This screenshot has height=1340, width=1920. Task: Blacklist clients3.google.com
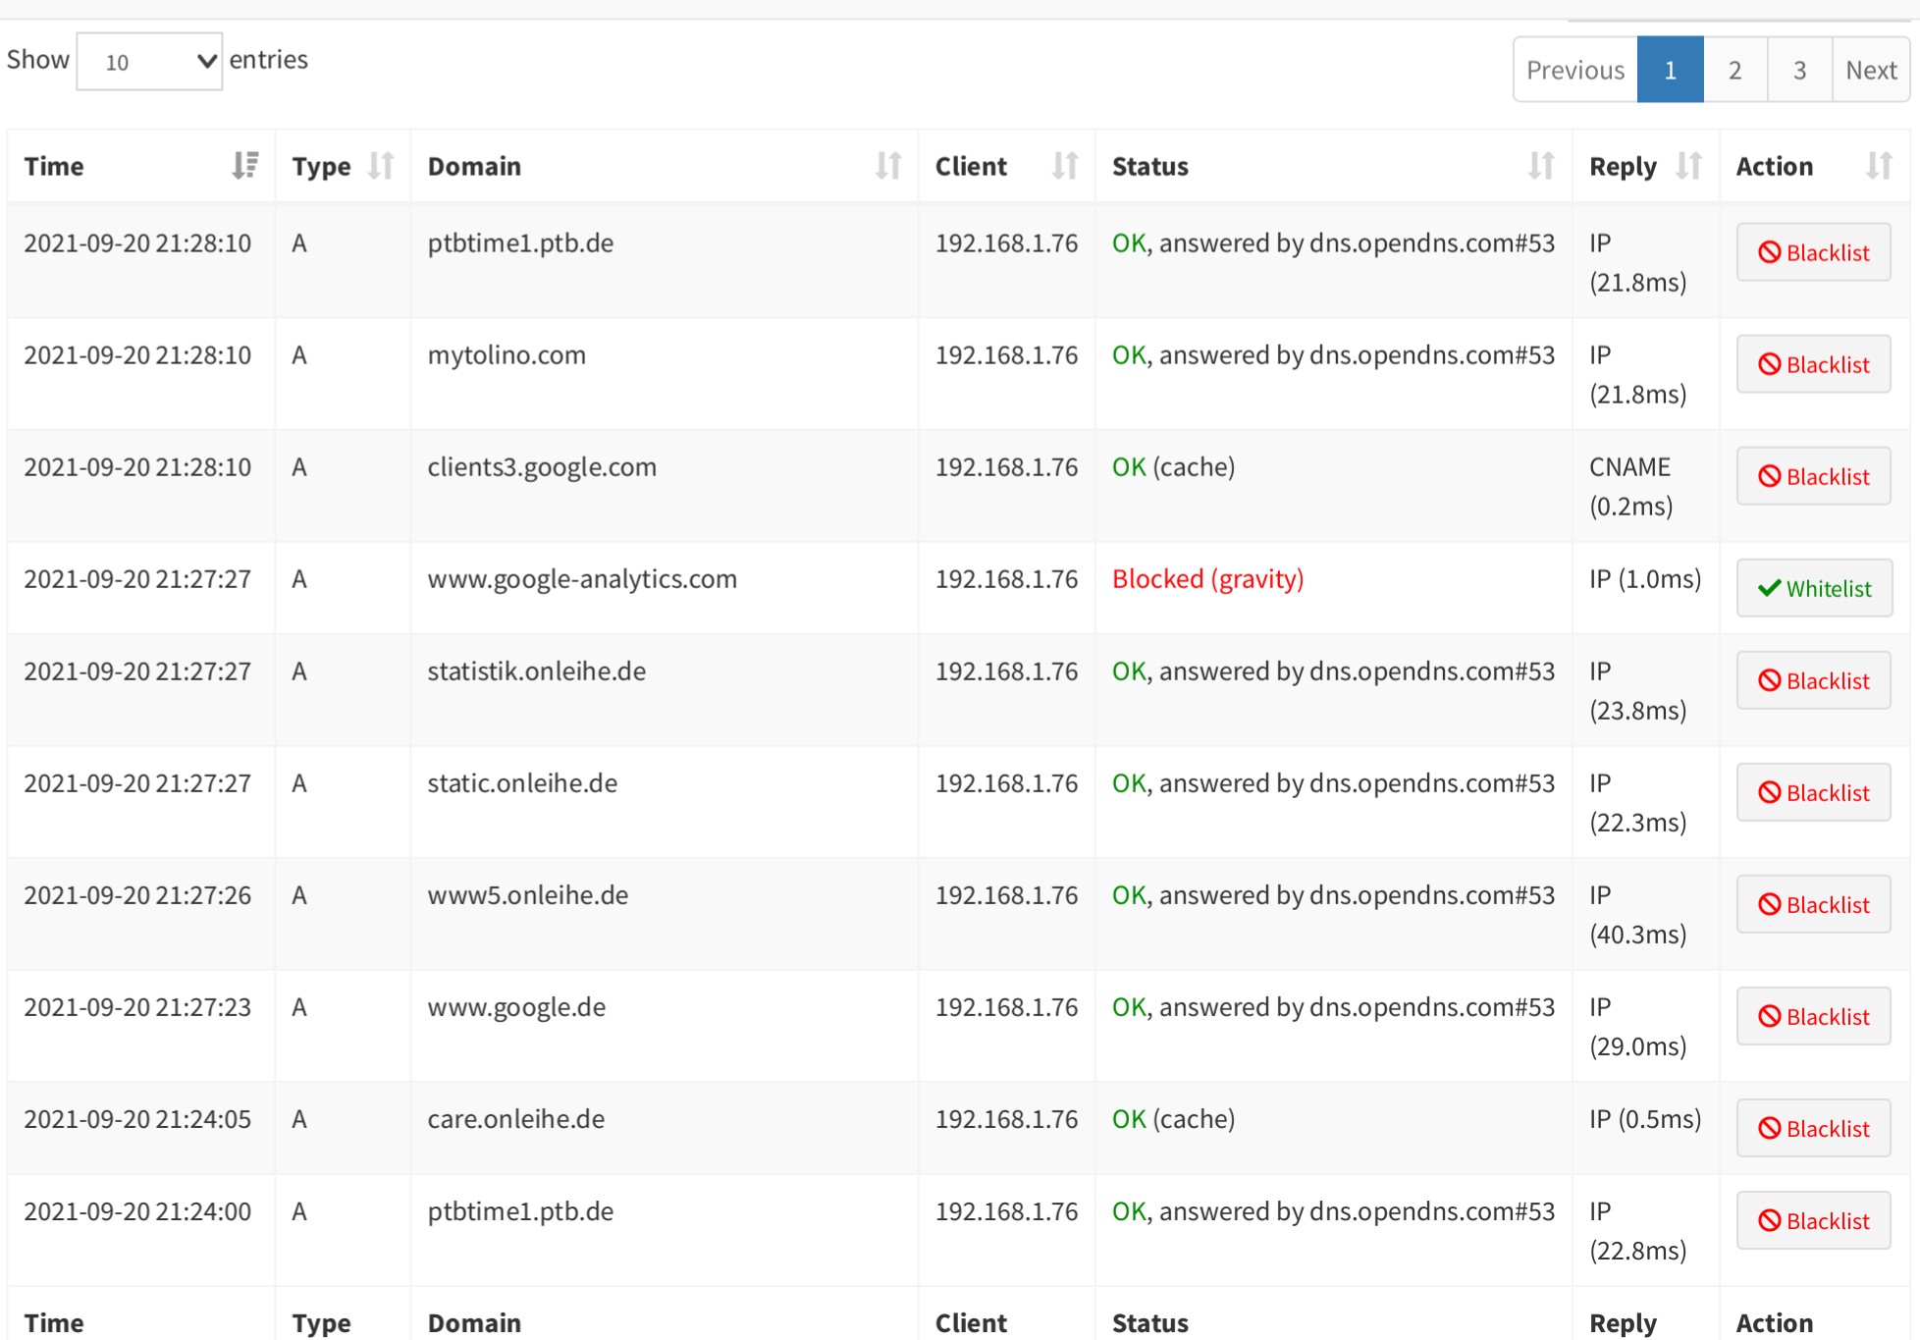(x=1813, y=476)
